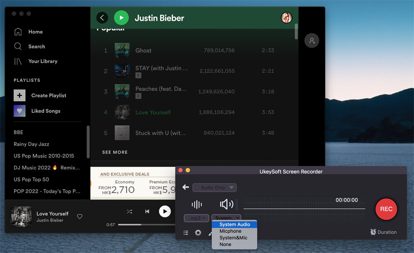Click the white play button in player bar
This screenshot has height=253, width=414.
click(x=165, y=211)
